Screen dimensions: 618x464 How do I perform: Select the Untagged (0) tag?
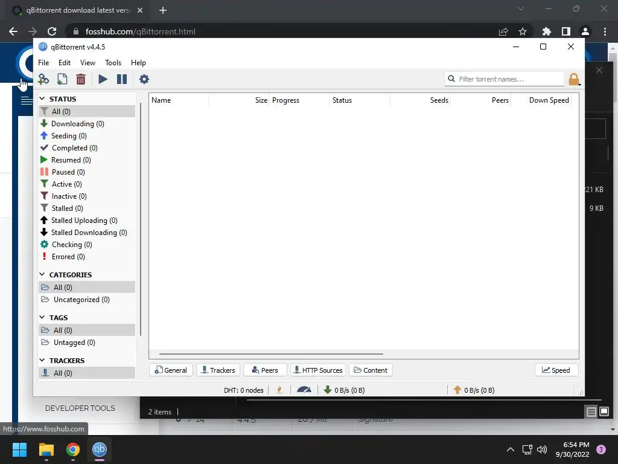87,342
